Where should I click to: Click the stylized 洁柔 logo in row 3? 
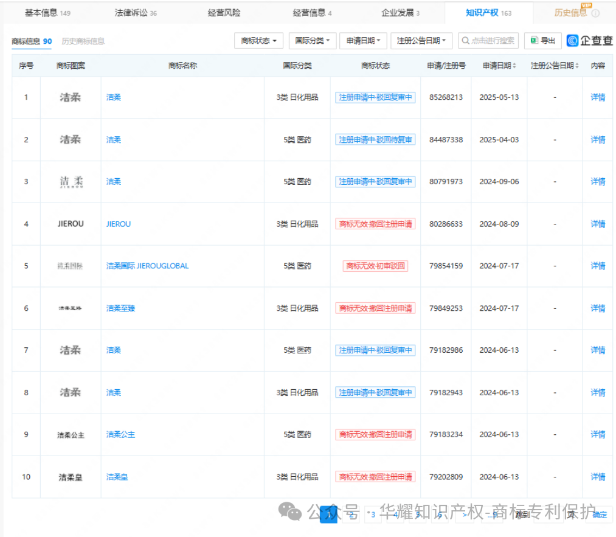pyautogui.click(x=71, y=181)
